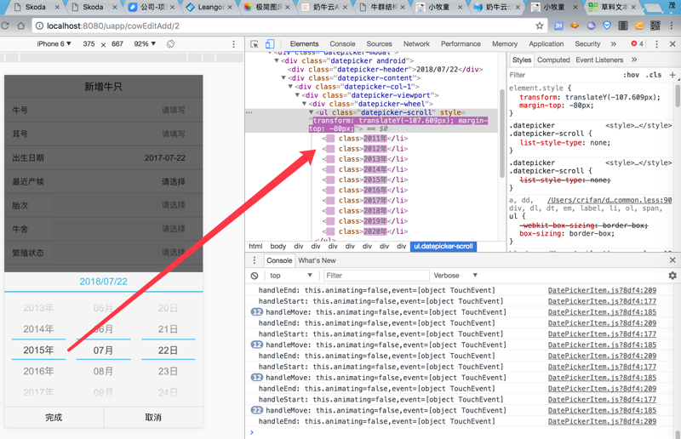Show more DevTools panels chevron

[x=613, y=44]
